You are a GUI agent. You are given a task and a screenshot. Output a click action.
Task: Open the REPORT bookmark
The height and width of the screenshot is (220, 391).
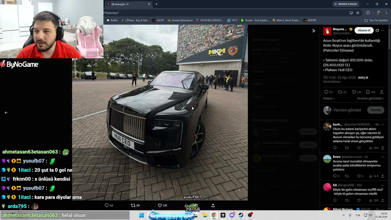point(310,20)
